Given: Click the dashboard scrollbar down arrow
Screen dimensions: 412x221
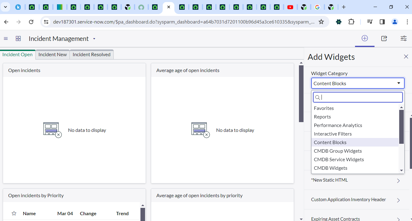Looking at the screenshot, I should tap(301, 219).
